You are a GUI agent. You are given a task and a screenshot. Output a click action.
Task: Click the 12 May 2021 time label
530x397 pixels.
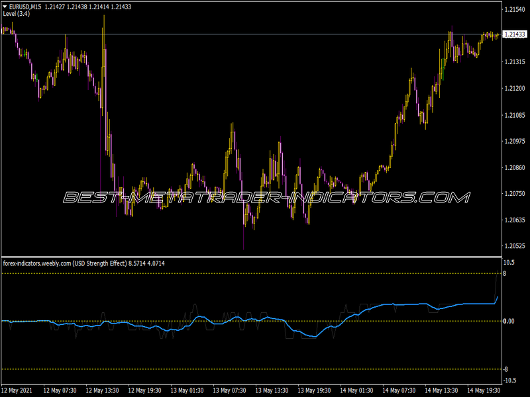coord(17,390)
